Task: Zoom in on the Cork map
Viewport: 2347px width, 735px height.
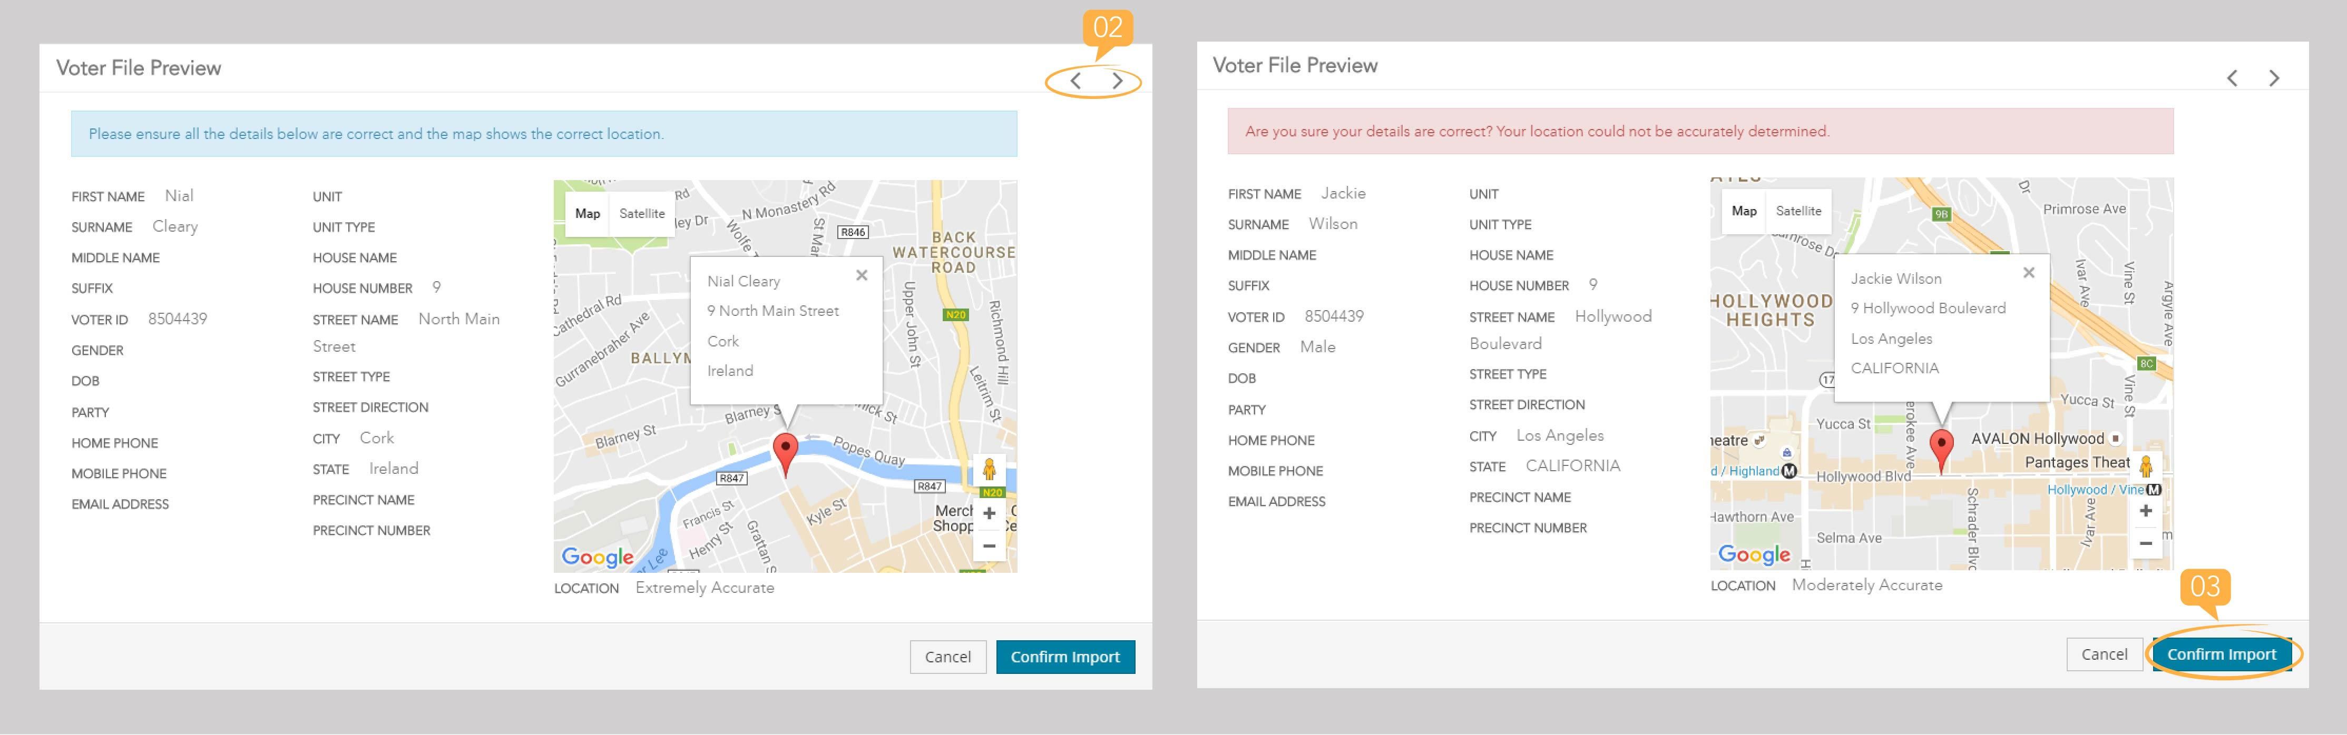Action: [x=989, y=514]
